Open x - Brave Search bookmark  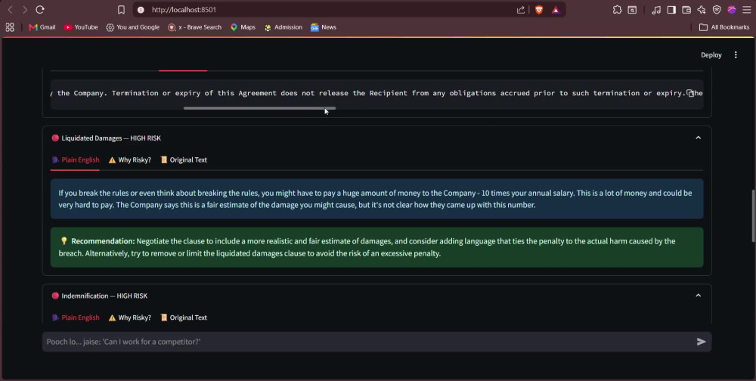pos(194,27)
